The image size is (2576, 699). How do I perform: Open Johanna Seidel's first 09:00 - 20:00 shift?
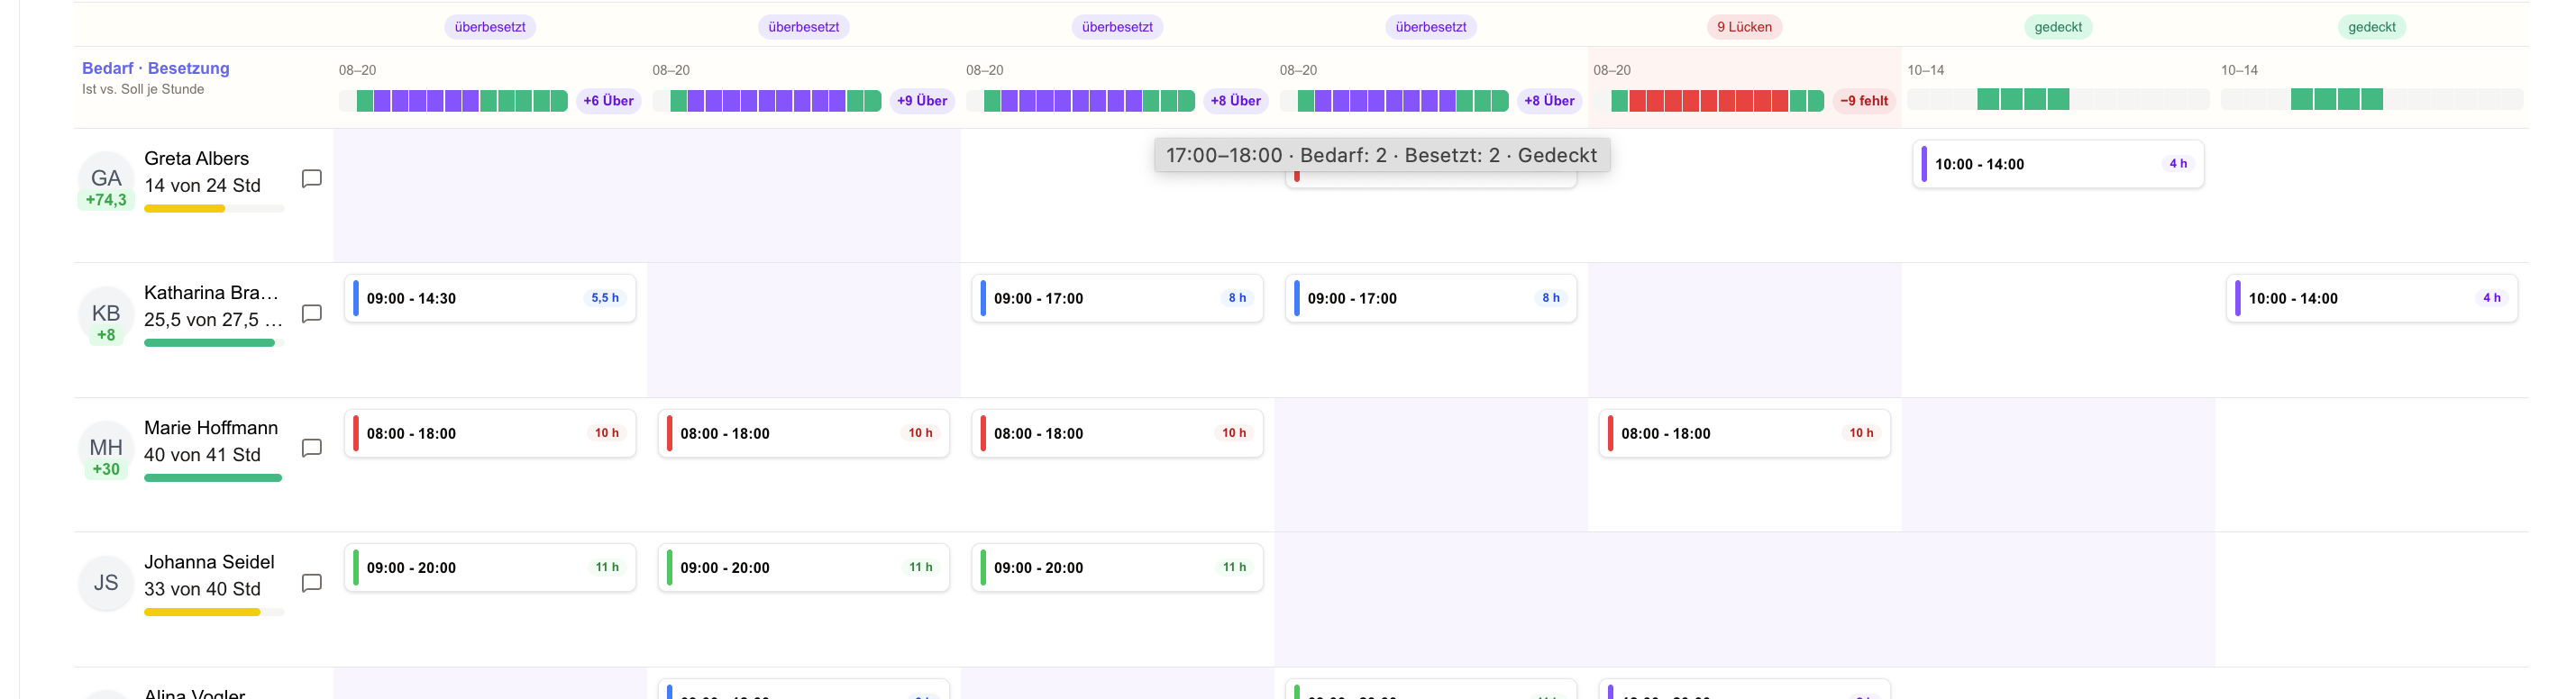[490, 567]
